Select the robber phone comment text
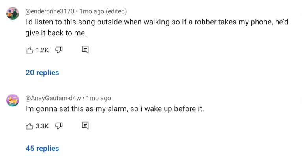This screenshot has height=156, width=302. (x=157, y=28)
